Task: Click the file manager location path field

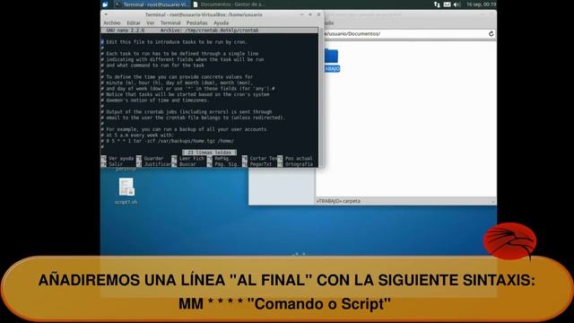Action: click(404, 34)
